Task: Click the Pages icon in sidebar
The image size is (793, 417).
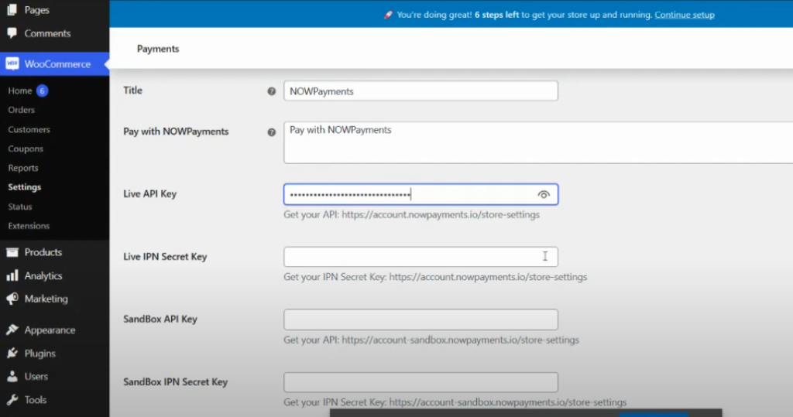Action: point(12,10)
